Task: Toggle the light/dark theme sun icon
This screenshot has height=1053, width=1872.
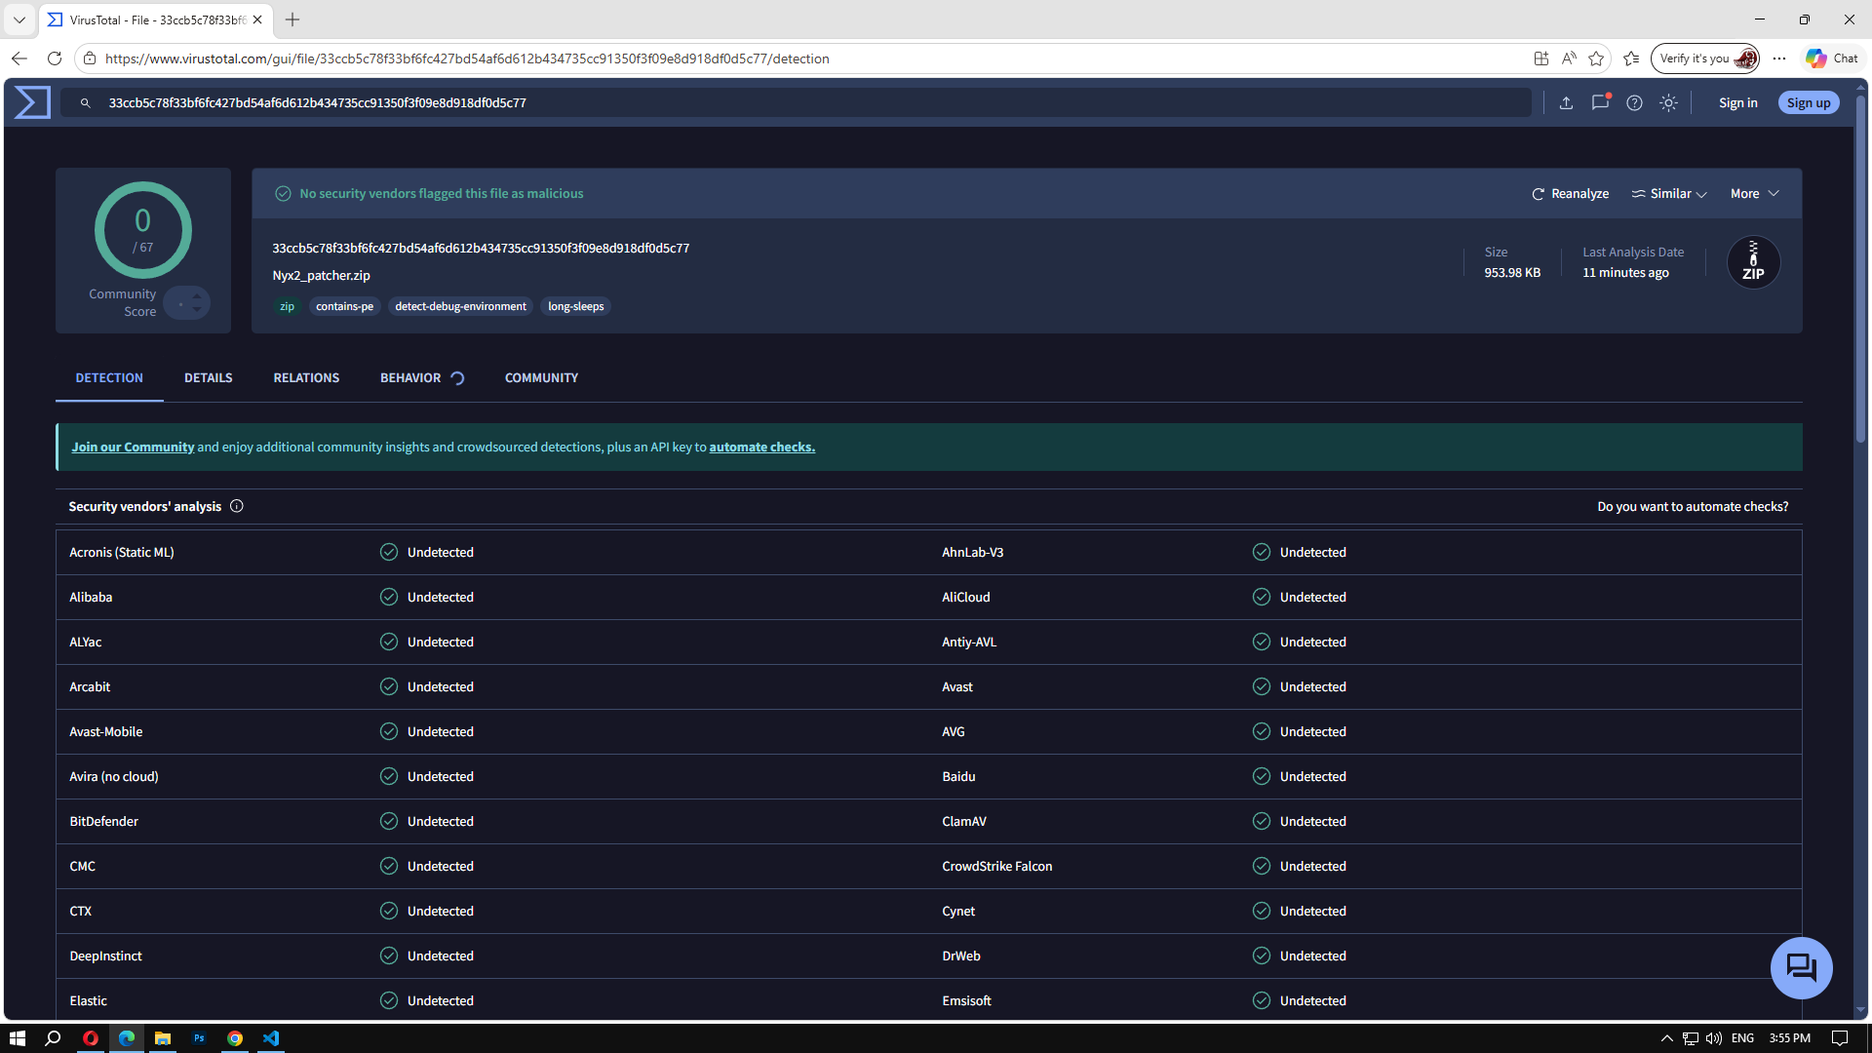Action: tap(1668, 102)
